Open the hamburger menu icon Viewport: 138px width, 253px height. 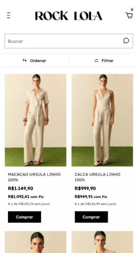point(8,15)
